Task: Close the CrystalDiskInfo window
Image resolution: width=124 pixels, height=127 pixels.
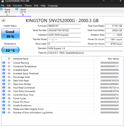Action: point(121,1)
